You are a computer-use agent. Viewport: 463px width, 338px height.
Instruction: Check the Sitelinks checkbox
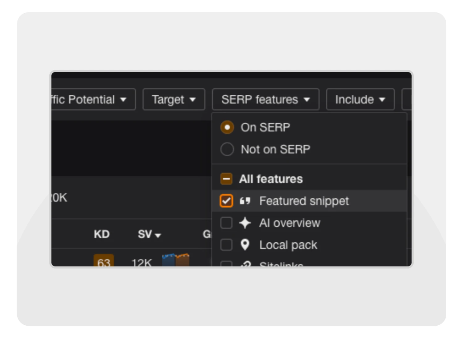(x=226, y=264)
